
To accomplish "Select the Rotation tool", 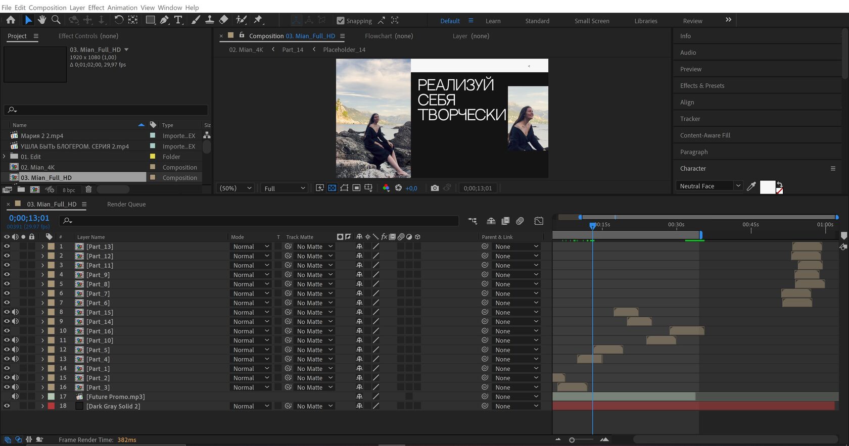I will (x=118, y=20).
